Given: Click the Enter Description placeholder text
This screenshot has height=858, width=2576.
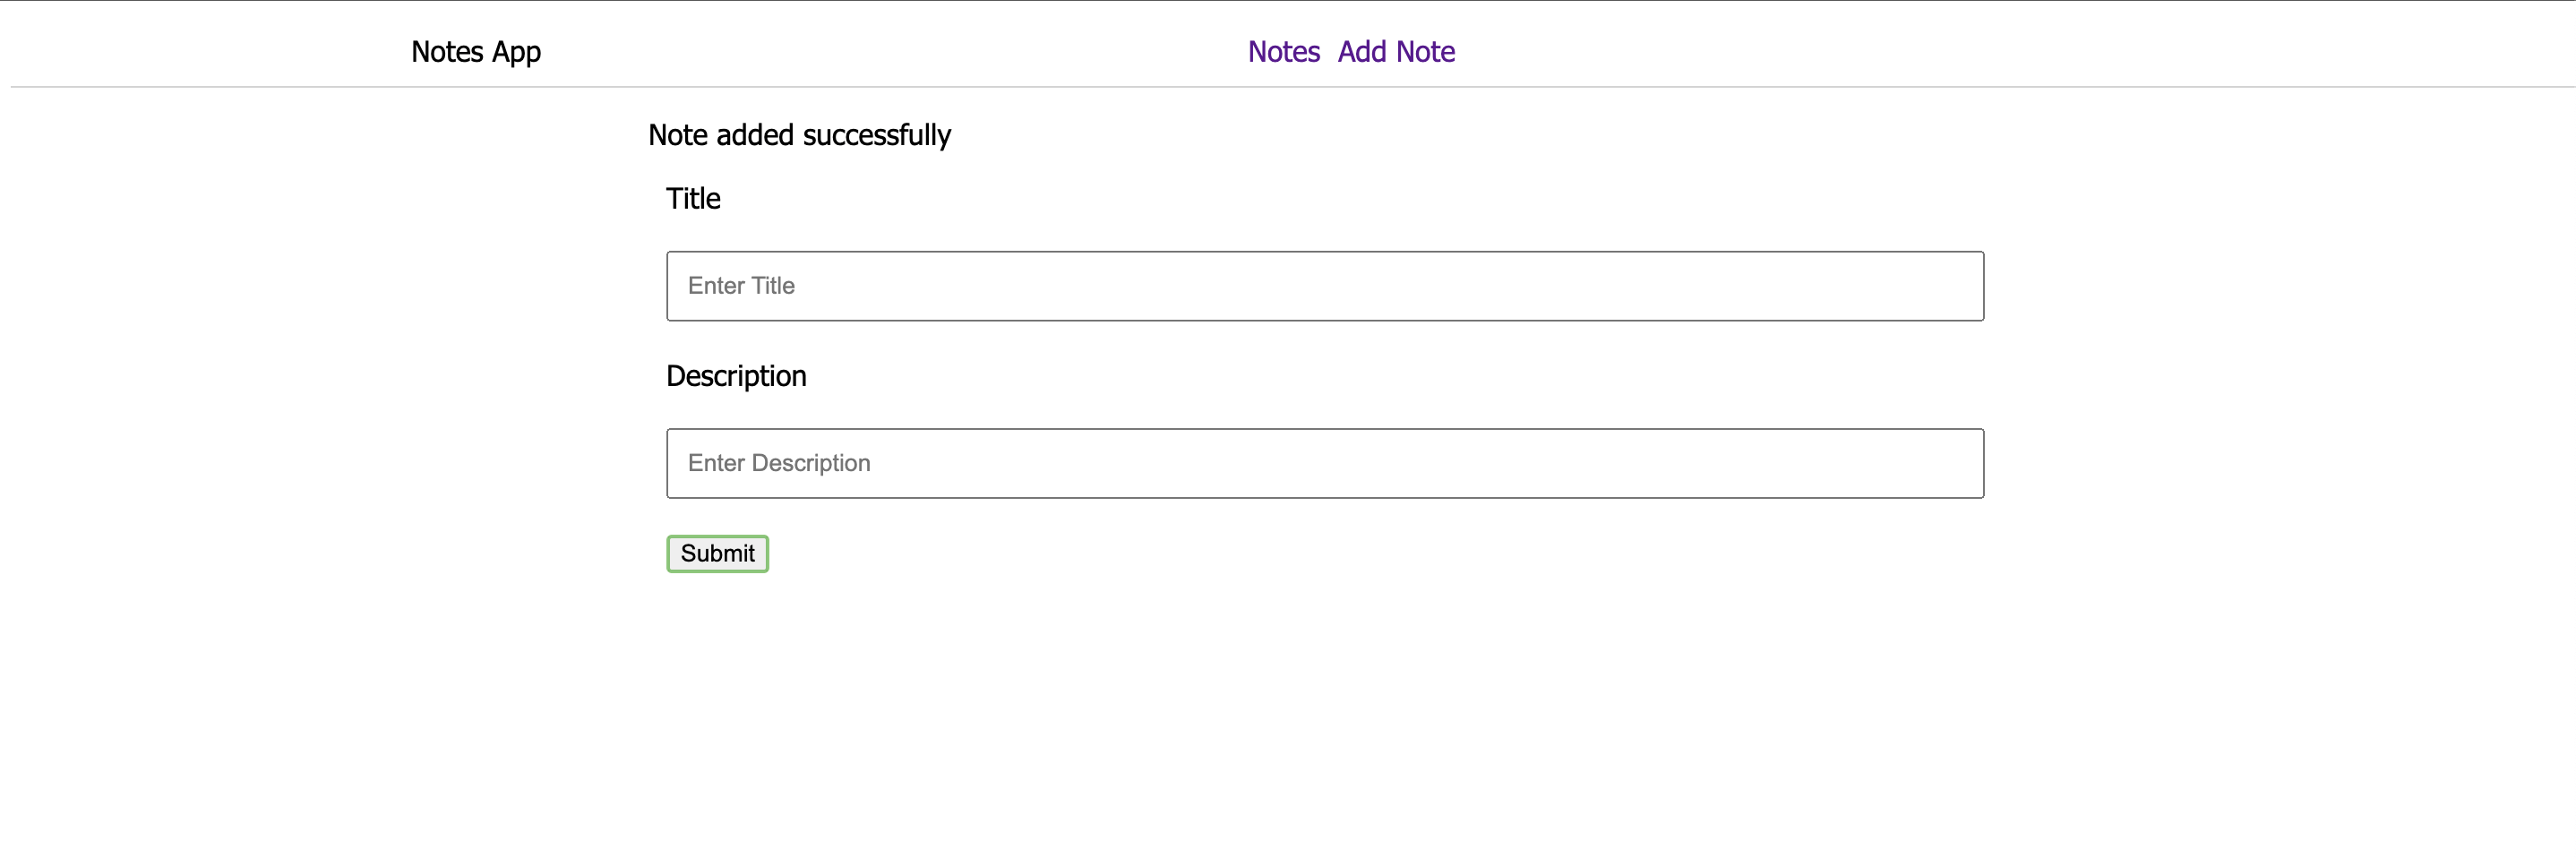Looking at the screenshot, I should click(779, 462).
